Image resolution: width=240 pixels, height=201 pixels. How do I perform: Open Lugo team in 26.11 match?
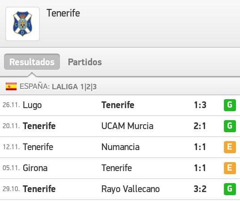coord(32,105)
